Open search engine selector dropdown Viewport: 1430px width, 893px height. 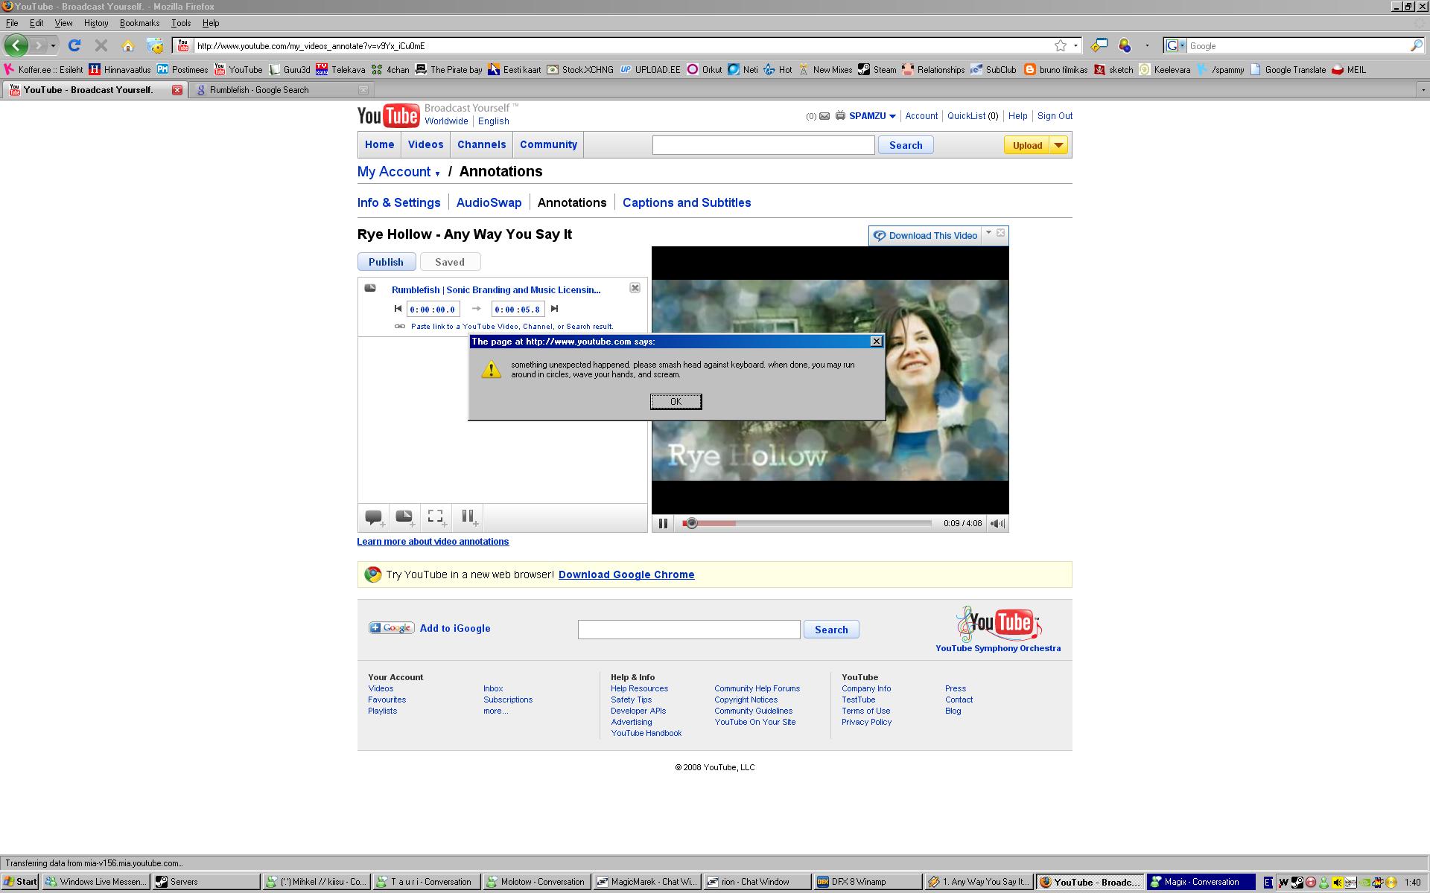pos(1175,45)
